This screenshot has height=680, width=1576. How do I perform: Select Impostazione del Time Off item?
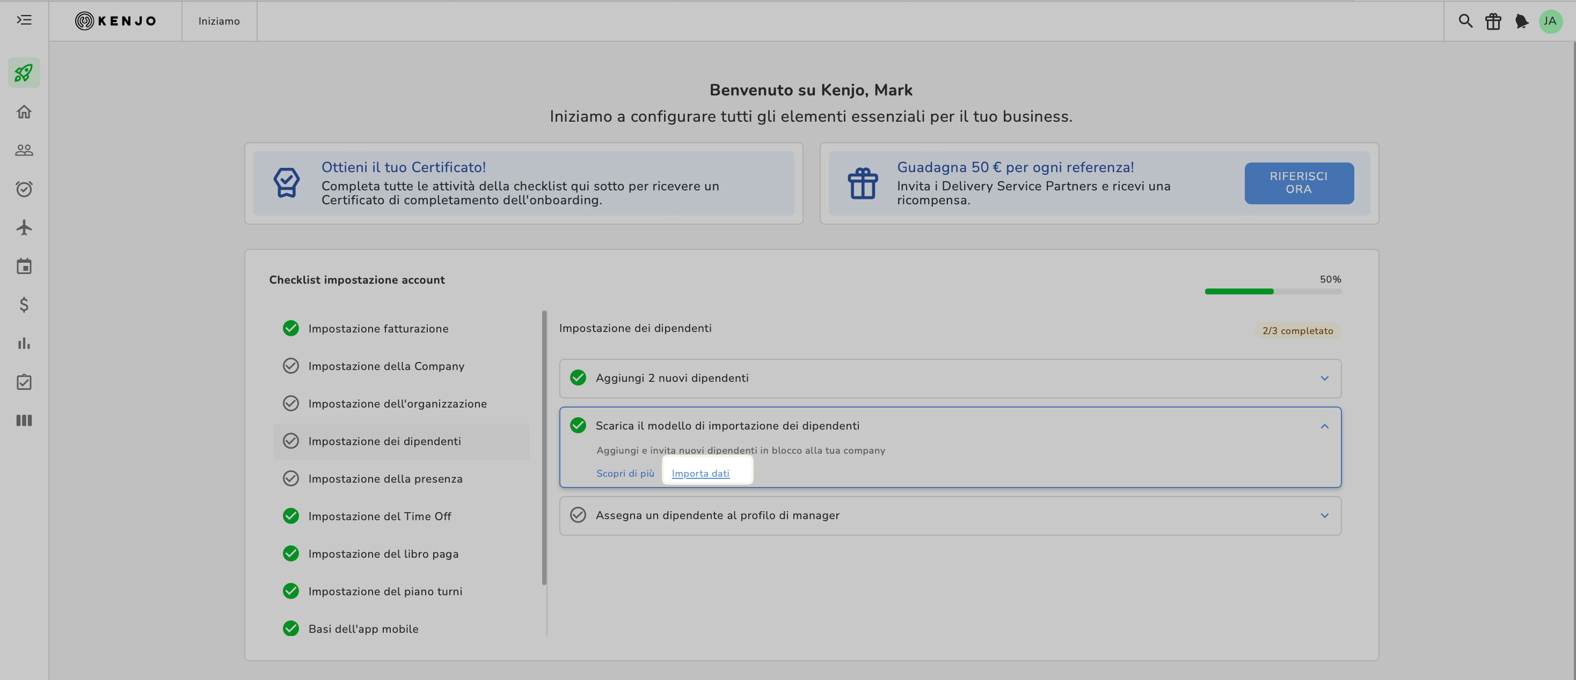tap(380, 516)
